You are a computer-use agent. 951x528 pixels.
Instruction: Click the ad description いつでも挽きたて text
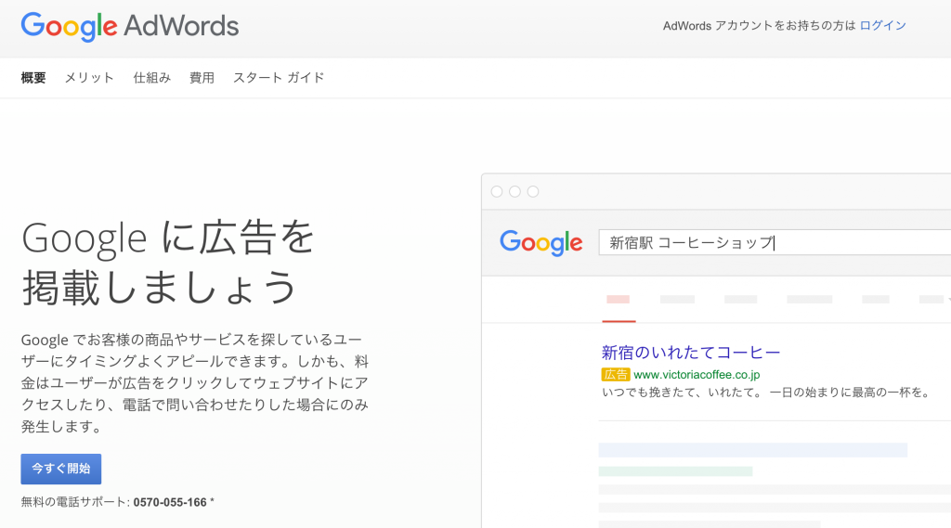[x=765, y=393]
